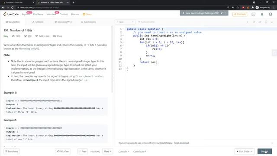Screen dimensions: 277x156
Task: Collapse the for loop fold on line 5
Action: tap(123, 42)
